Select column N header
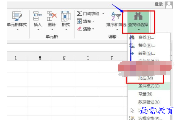The height and width of the screenshot is (120, 176). tap(64, 58)
